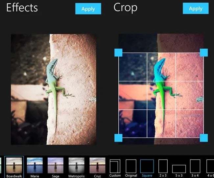This screenshot has height=178, width=214.
Task: Select the 3 x 4 crop ratio
Action: 195,166
